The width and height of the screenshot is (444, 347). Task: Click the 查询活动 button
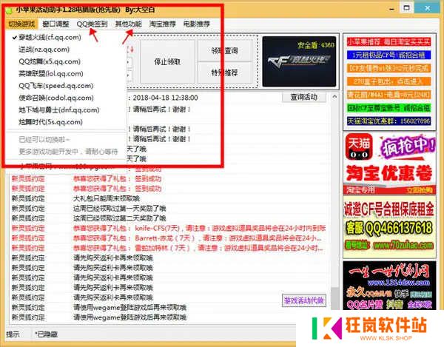coord(303,97)
